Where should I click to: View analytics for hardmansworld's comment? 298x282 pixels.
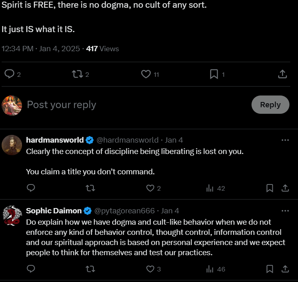pyautogui.click(x=210, y=188)
